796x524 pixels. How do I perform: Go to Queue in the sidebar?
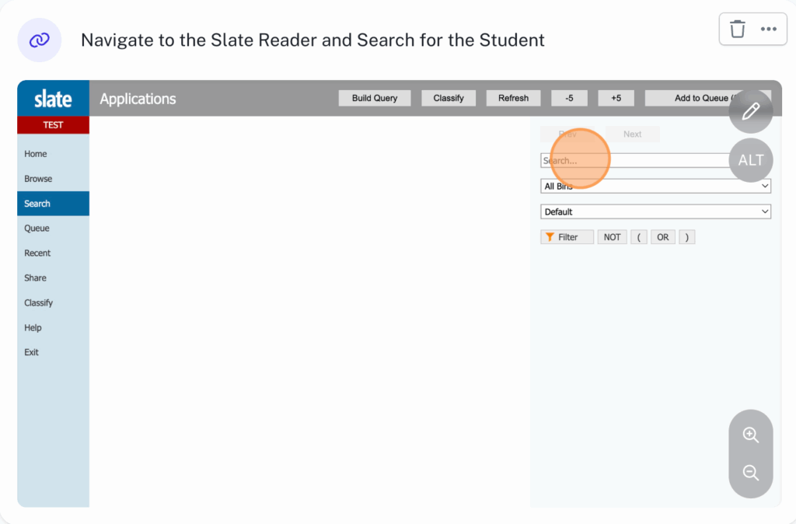(37, 229)
